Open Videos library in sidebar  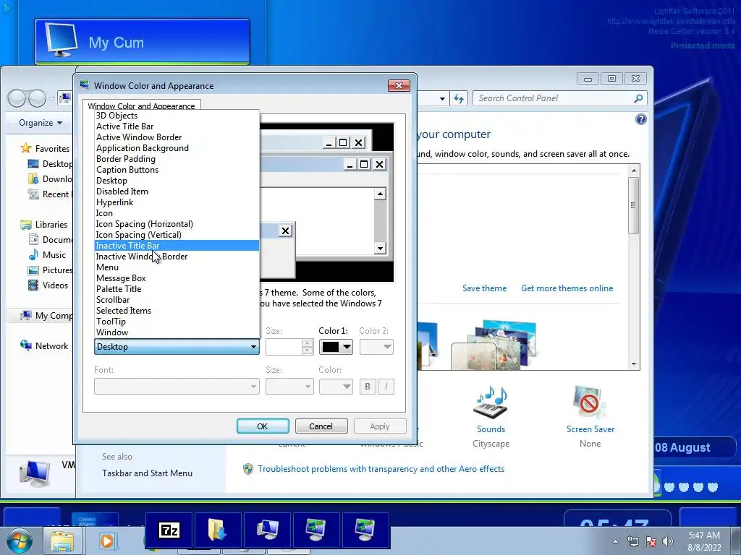coord(48,285)
